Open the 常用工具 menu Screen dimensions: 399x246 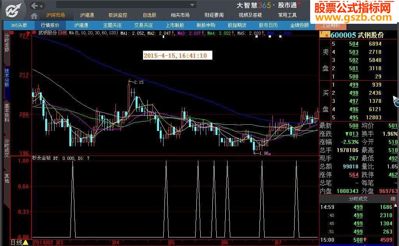click(x=287, y=15)
